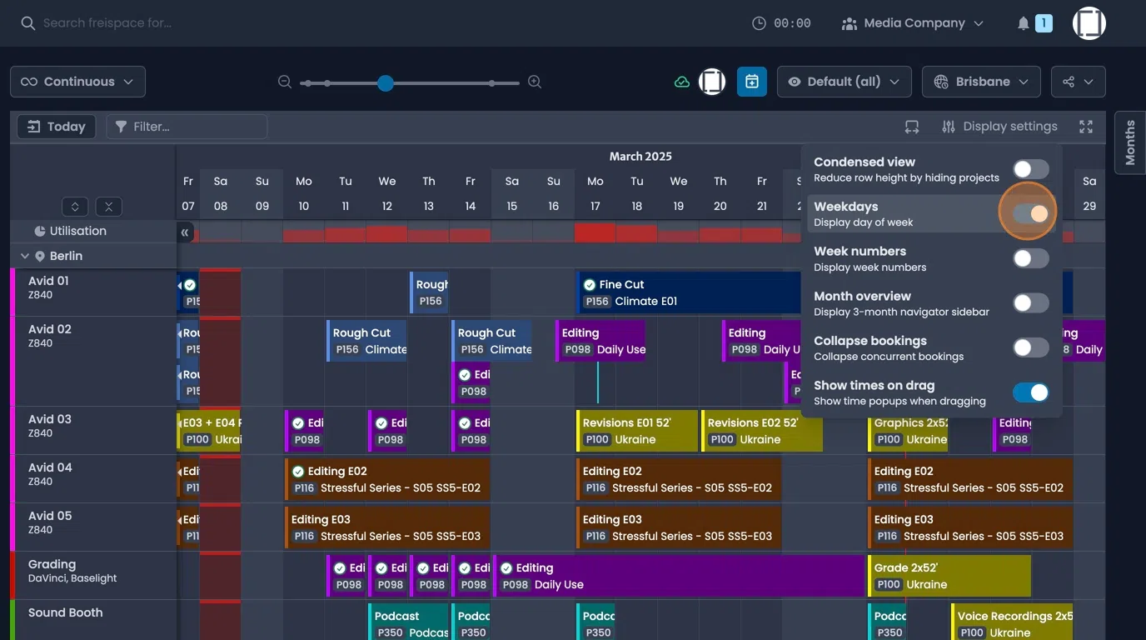
Task: Open the Continuous view mode dropdown
Action: (77, 82)
